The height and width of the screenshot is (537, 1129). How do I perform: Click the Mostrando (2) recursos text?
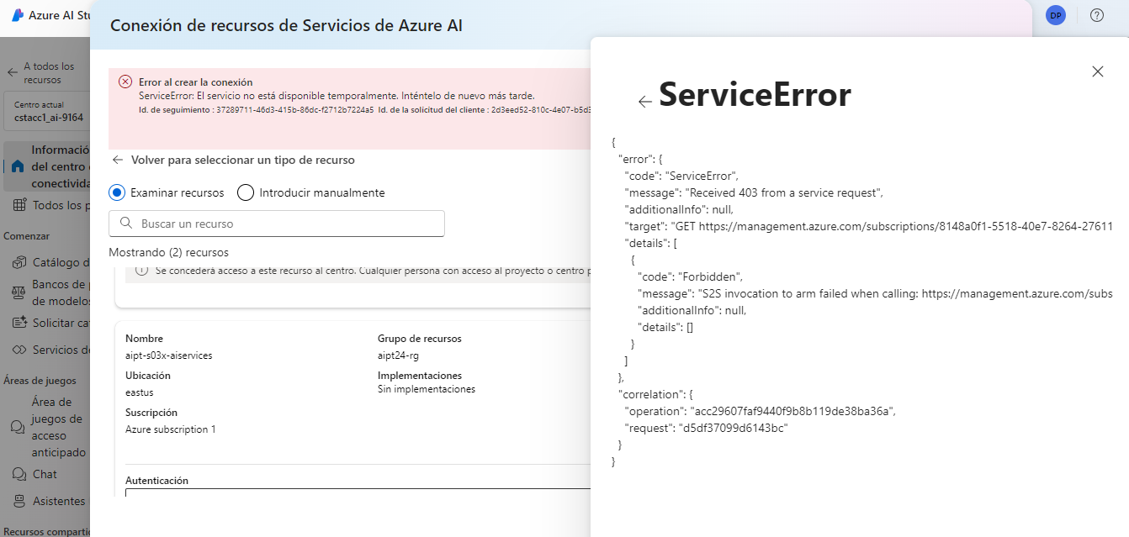(x=168, y=252)
